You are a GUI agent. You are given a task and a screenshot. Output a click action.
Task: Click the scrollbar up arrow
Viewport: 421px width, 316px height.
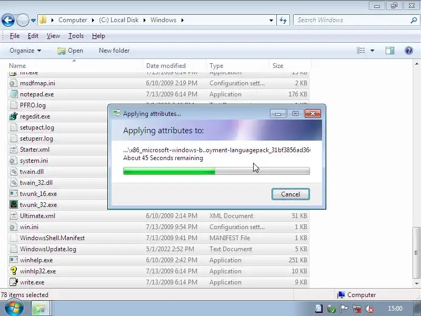(416, 64)
